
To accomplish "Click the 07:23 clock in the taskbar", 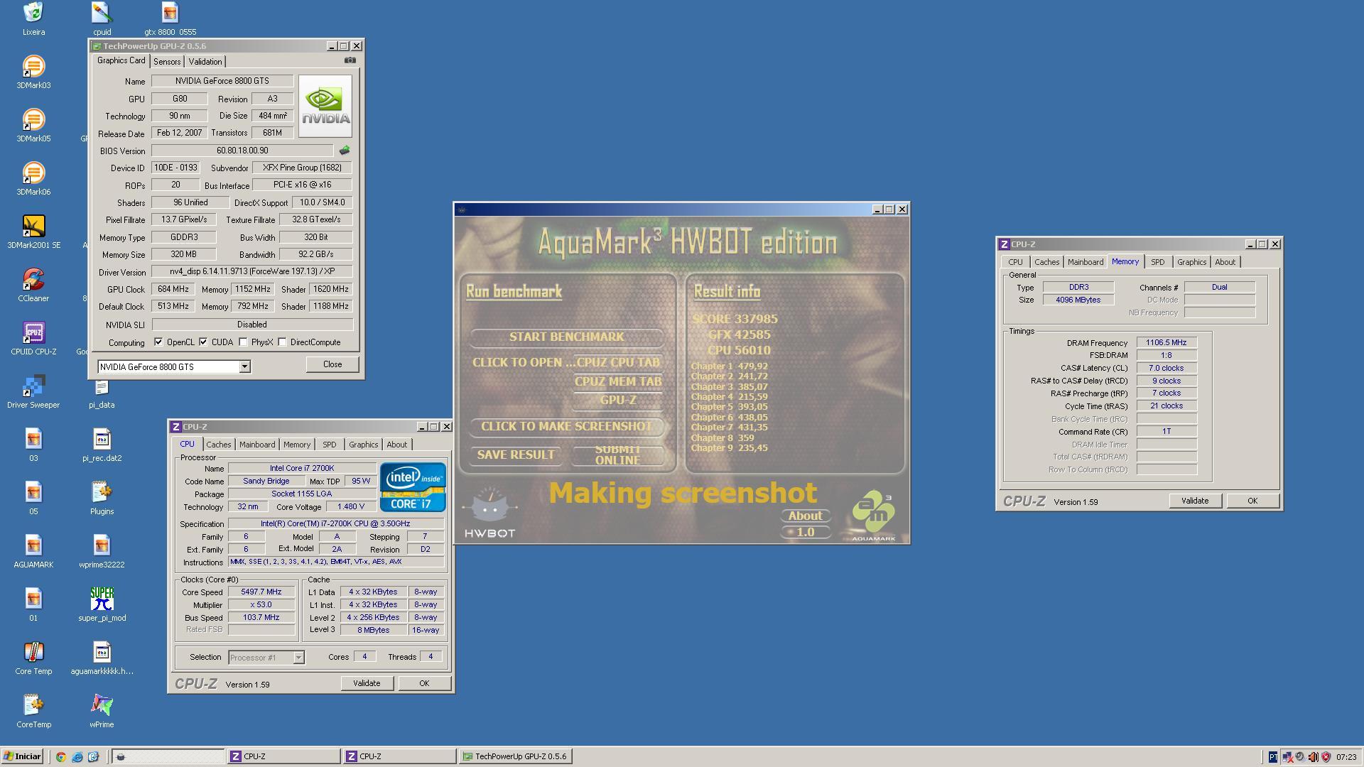I will tap(1346, 757).
